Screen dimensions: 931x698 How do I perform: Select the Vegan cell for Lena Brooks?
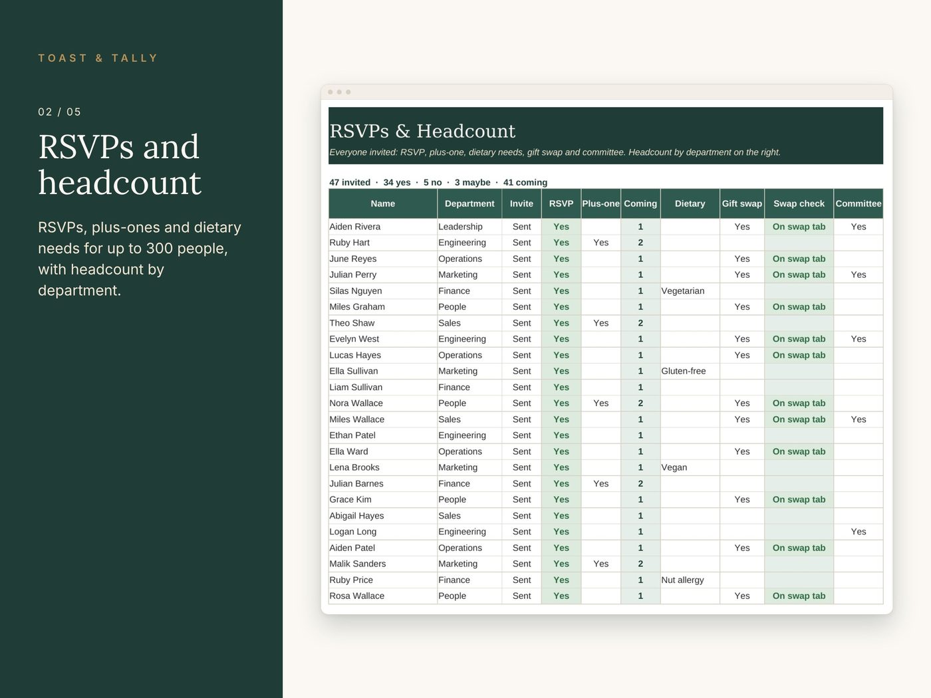[x=690, y=467]
